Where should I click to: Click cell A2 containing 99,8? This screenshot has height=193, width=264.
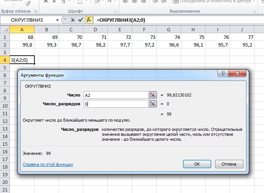point(22,45)
